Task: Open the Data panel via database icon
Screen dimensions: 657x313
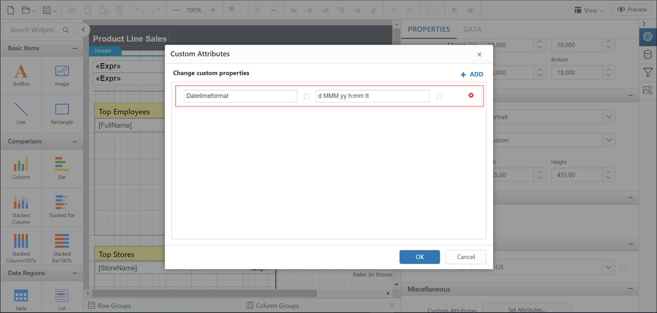Action: [648, 55]
